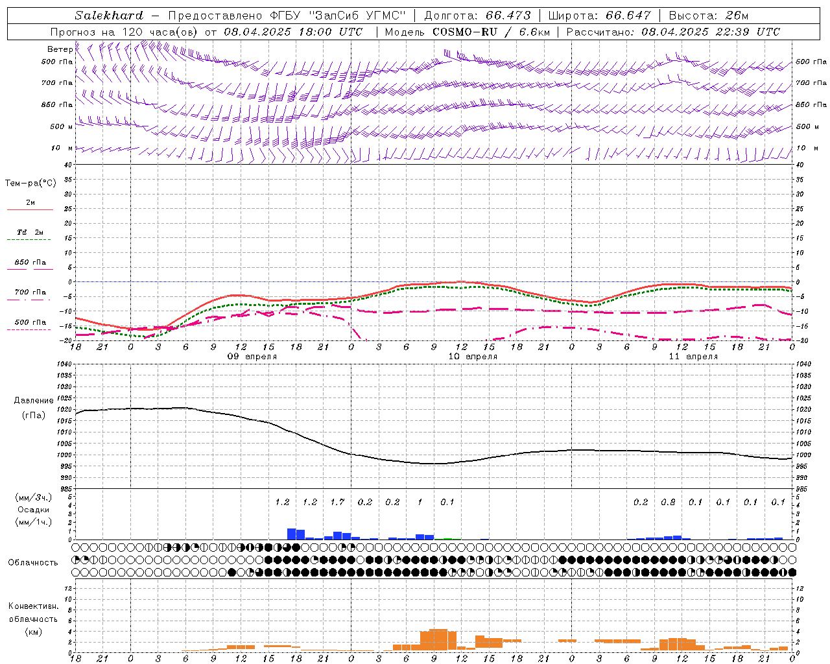Click 'Рассчитано: 08.04.2025 22:39 UTC' timestamp
The image size is (830, 664).
click(673, 32)
